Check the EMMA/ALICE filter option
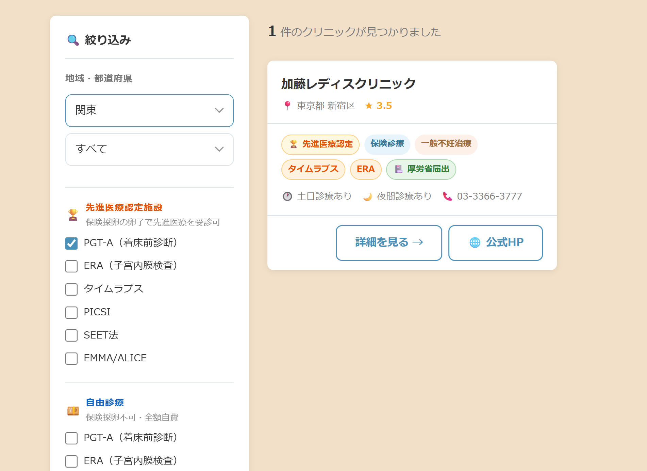Image resolution: width=647 pixels, height=471 pixels. 71,358
